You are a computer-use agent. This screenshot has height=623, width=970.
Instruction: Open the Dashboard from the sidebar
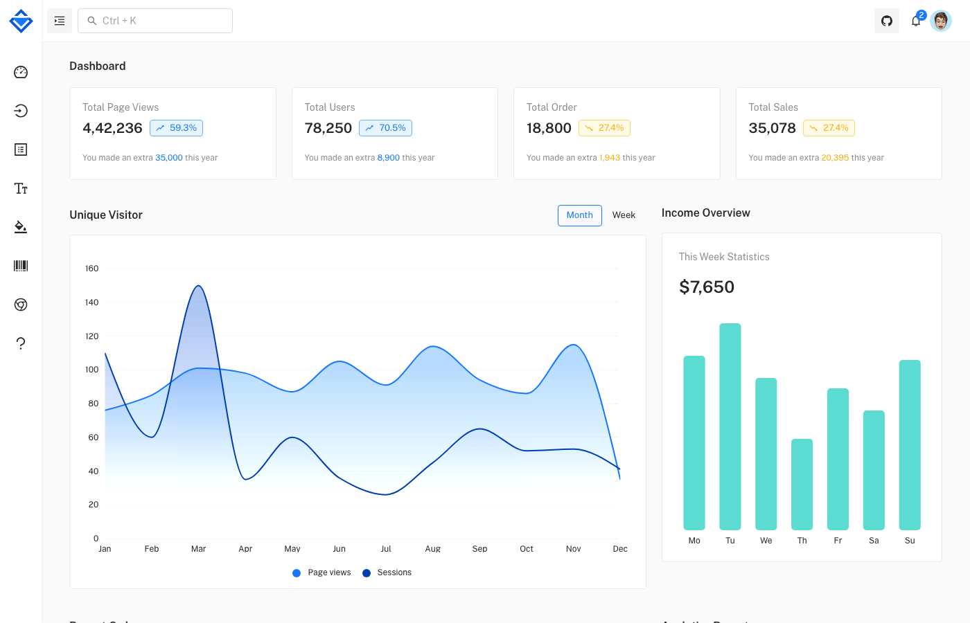[21, 72]
